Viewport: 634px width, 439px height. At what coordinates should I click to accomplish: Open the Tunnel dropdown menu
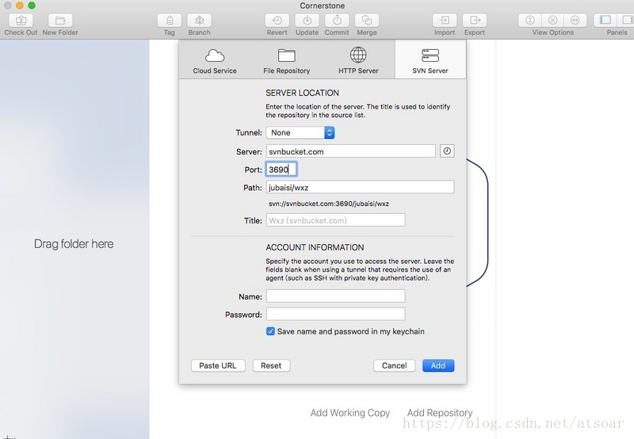point(300,132)
